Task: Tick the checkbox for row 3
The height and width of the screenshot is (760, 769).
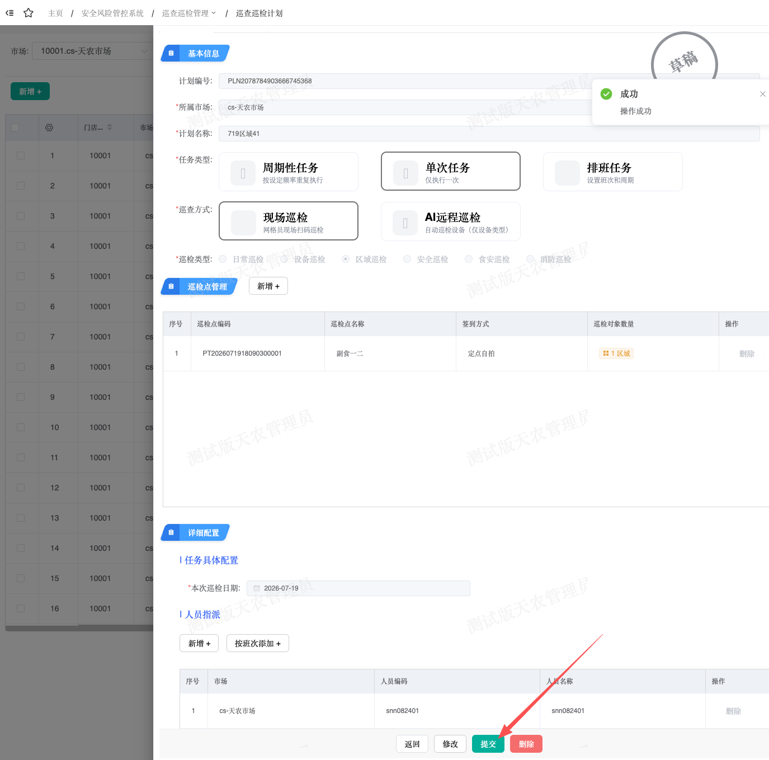Action: pos(21,216)
